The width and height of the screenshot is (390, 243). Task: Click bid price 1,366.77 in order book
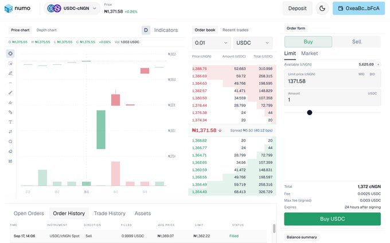(x=199, y=148)
